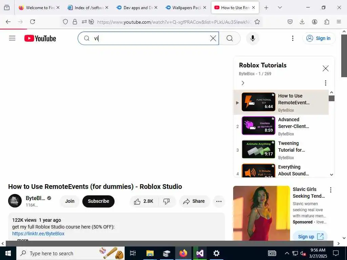Click Windows taskbar search box
The width and height of the screenshot is (347, 260).
pos(70,253)
